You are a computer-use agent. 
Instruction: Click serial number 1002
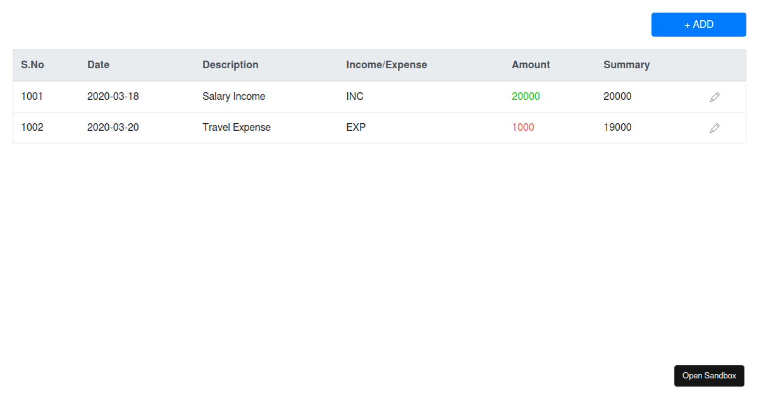[x=32, y=127]
